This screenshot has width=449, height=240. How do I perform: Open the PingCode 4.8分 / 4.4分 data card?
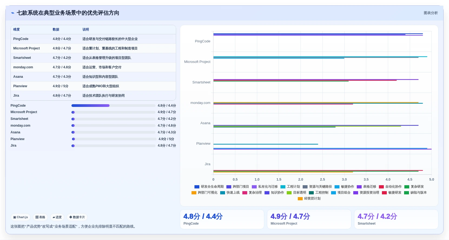222,219
